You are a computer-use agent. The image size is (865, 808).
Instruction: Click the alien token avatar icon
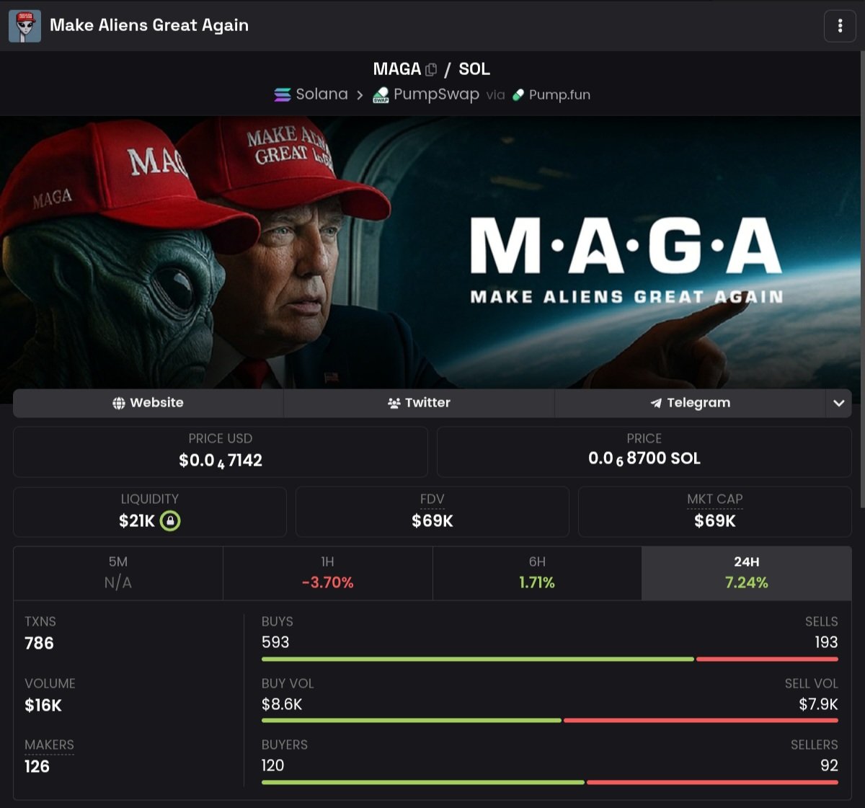(x=25, y=26)
